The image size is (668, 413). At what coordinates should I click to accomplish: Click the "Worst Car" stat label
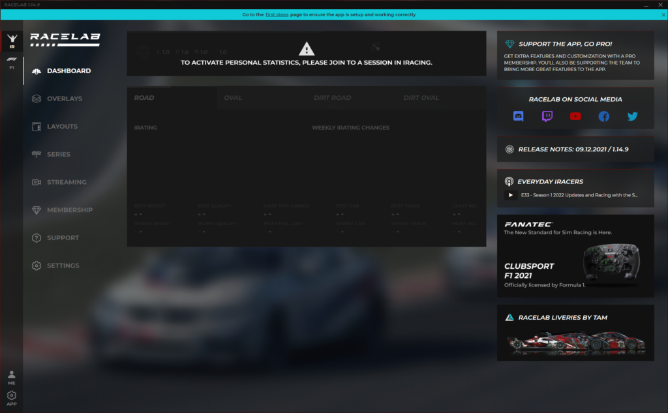350,223
